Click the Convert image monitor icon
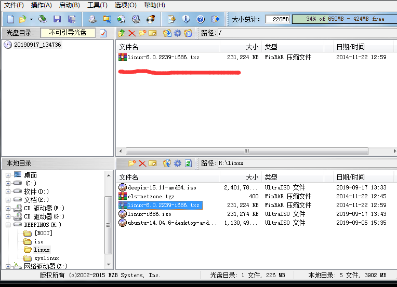This screenshot has width=397, height=287. (107, 19)
